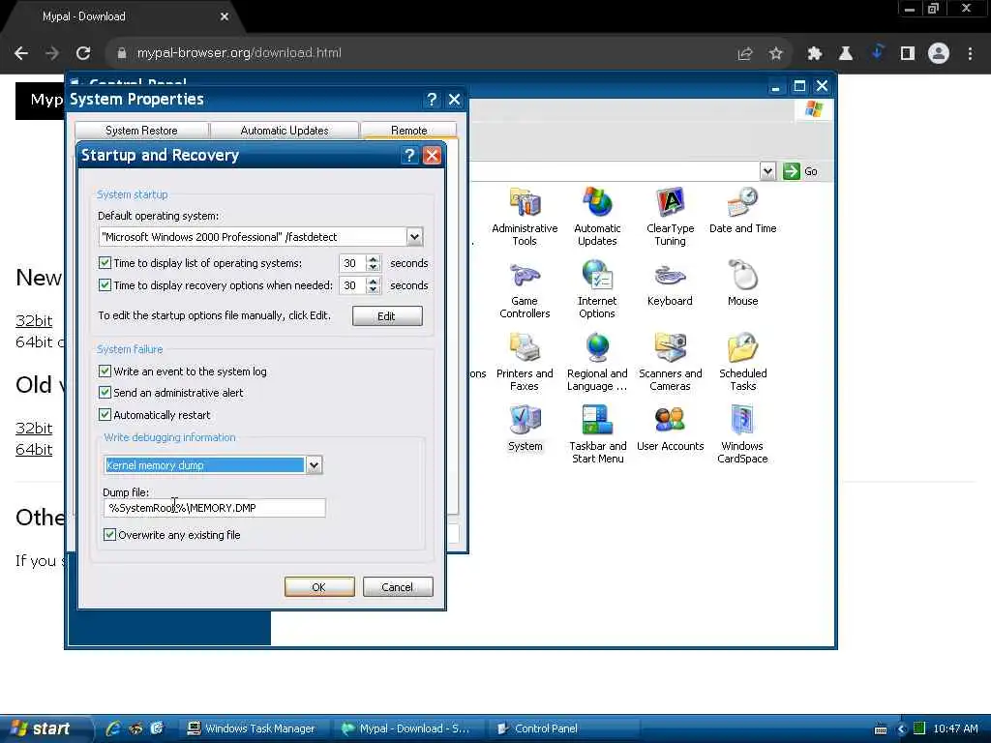
Task: Open Game Controllers icon
Action: (x=525, y=288)
